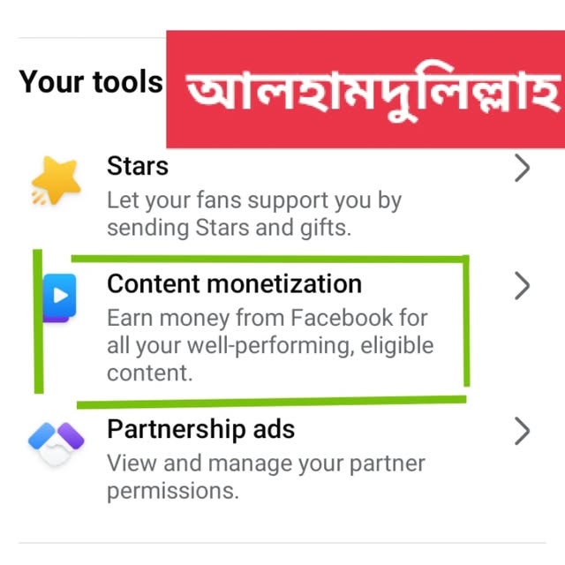Viewport: 565px width, 565px height.
Task: Open the Partnership ads title
Action: [x=201, y=429]
